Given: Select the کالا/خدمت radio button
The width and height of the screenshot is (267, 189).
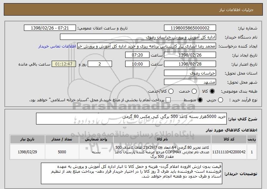Looking at the screenshot, I should pyautogui.click(x=171, y=91).
